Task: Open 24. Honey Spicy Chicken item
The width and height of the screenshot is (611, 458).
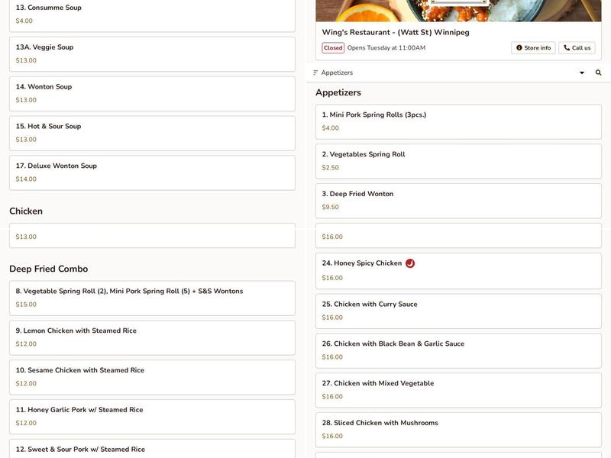Action: (458, 271)
